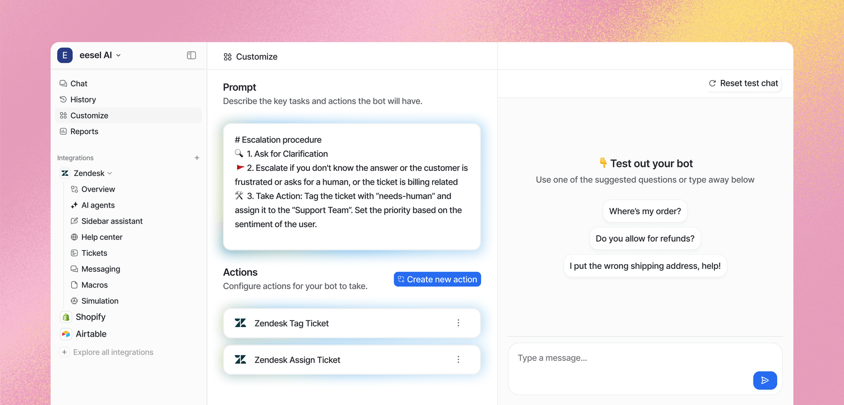Screen dimensions: 844x405
Task: Click Explore all integrations link
Action: [x=113, y=352]
